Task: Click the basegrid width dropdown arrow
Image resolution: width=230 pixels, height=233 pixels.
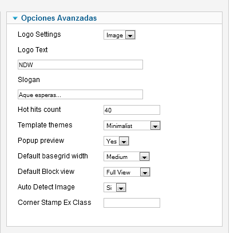Action: click(144, 157)
